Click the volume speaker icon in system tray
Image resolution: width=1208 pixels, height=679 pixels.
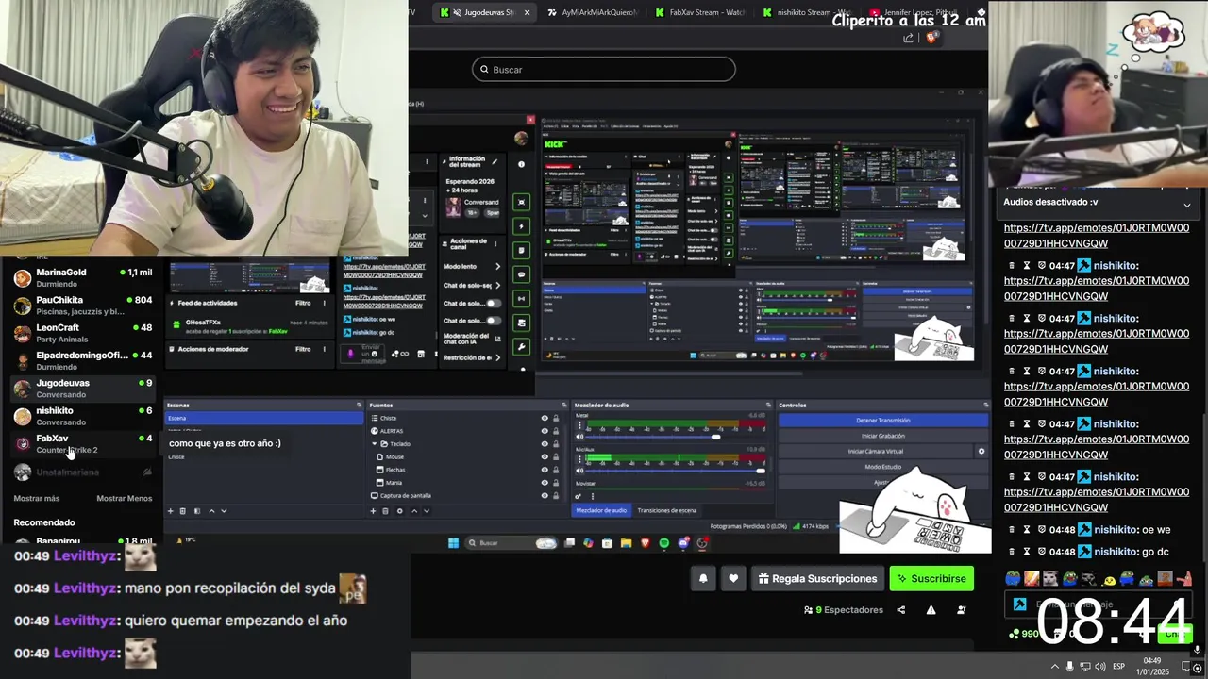click(x=1100, y=666)
